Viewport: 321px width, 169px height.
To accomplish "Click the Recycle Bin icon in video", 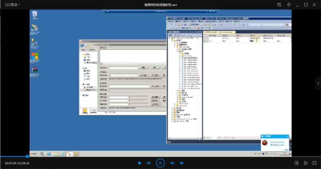I will [x=35, y=15].
